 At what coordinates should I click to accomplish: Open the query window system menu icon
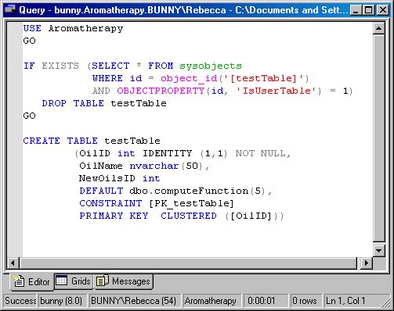(x=10, y=10)
